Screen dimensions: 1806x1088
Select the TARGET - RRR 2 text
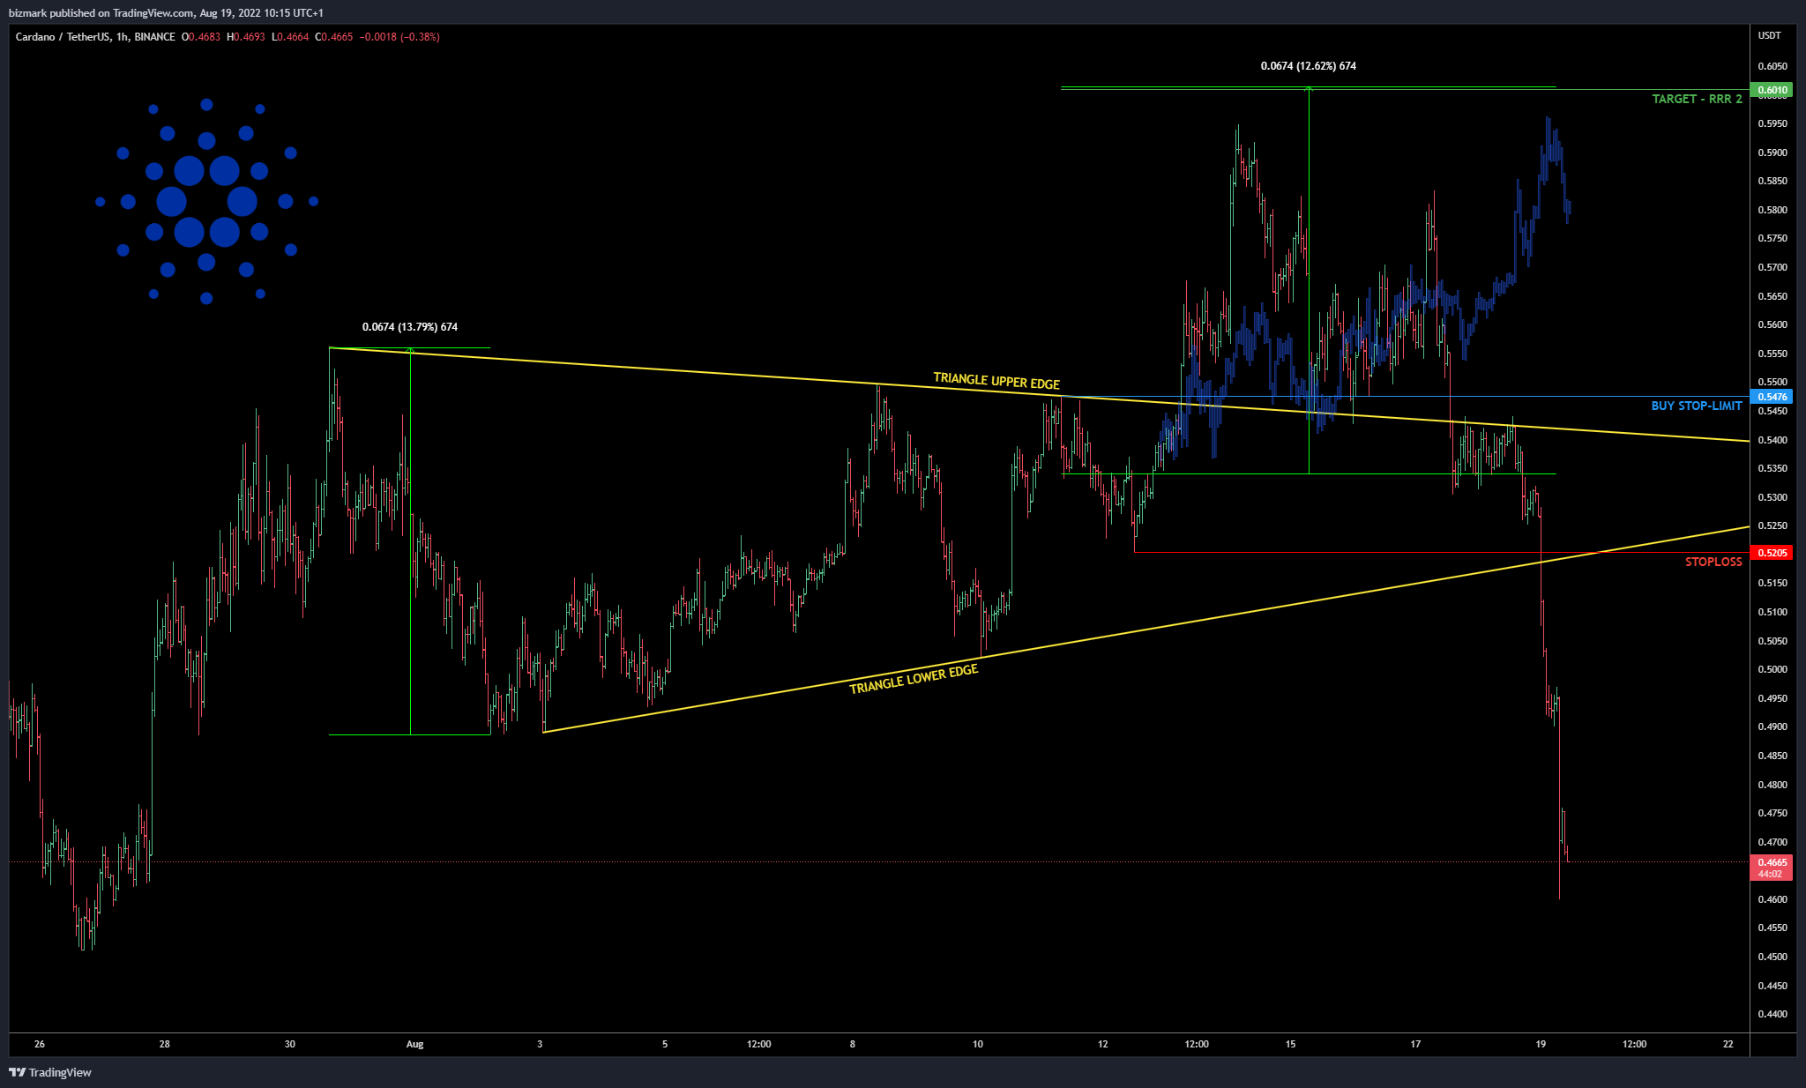tap(1697, 99)
